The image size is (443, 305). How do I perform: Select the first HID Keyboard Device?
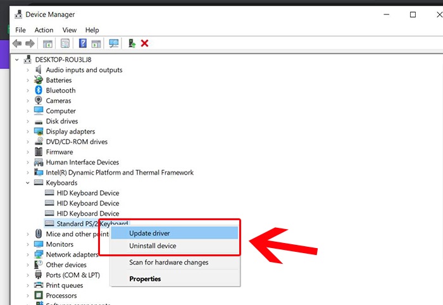coord(87,193)
